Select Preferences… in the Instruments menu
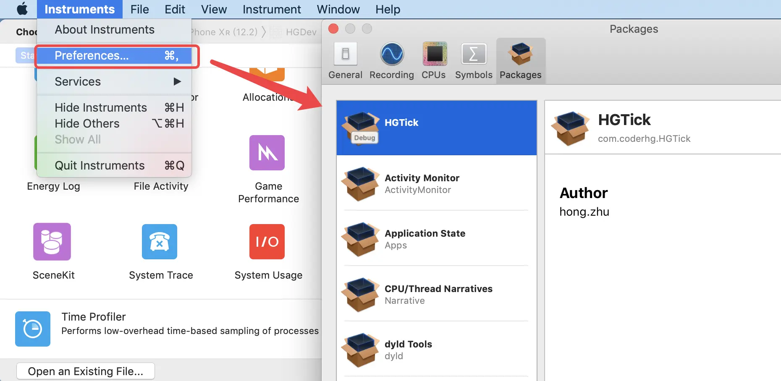 pyautogui.click(x=114, y=56)
